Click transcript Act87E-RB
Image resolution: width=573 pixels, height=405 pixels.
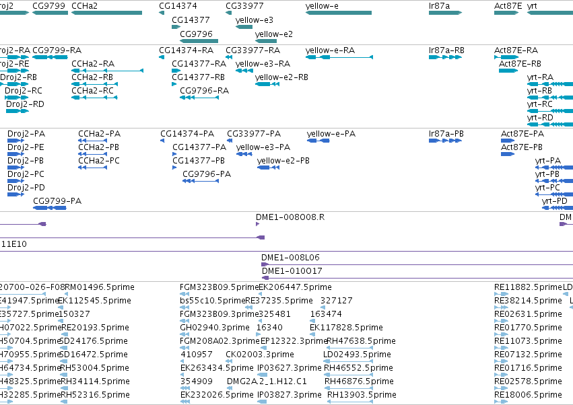point(520,63)
